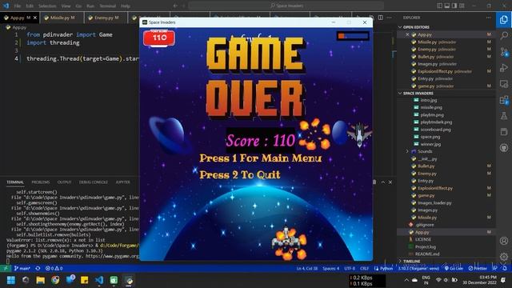Image resolution: width=512 pixels, height=288 pixels.
Task: Click the Split Editor icon in the editor toolbar
Action: pyautogui.click(x=381, y=18)
